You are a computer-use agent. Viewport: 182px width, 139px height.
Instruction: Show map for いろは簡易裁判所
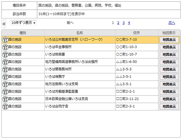click(x=169, y=69)
